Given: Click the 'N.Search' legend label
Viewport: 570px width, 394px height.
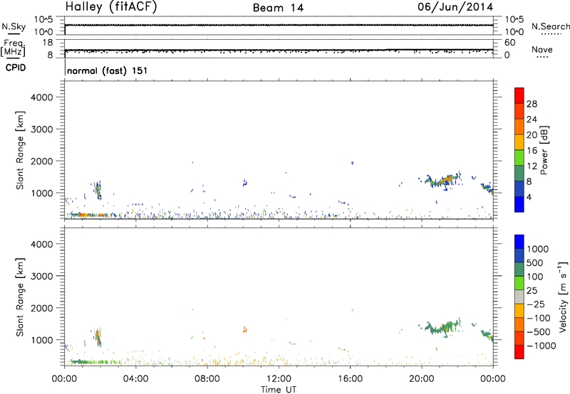Looking at the screenshot, I should click(x=550, y=26).
